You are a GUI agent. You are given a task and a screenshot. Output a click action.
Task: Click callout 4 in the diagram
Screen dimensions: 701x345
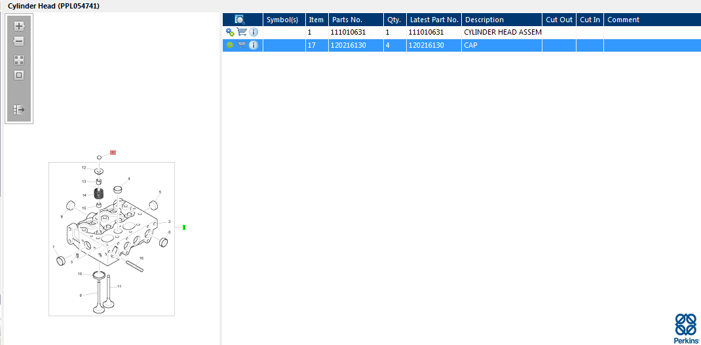coord(129,179)
